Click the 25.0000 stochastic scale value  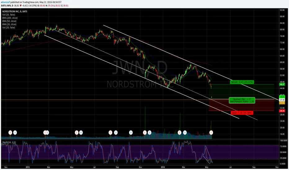click(284, 158)
